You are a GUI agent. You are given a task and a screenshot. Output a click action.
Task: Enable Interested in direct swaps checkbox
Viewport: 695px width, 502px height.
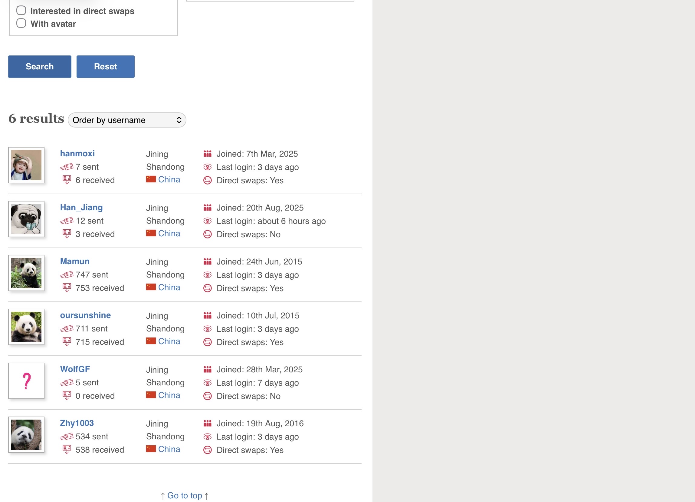point(21,11)
